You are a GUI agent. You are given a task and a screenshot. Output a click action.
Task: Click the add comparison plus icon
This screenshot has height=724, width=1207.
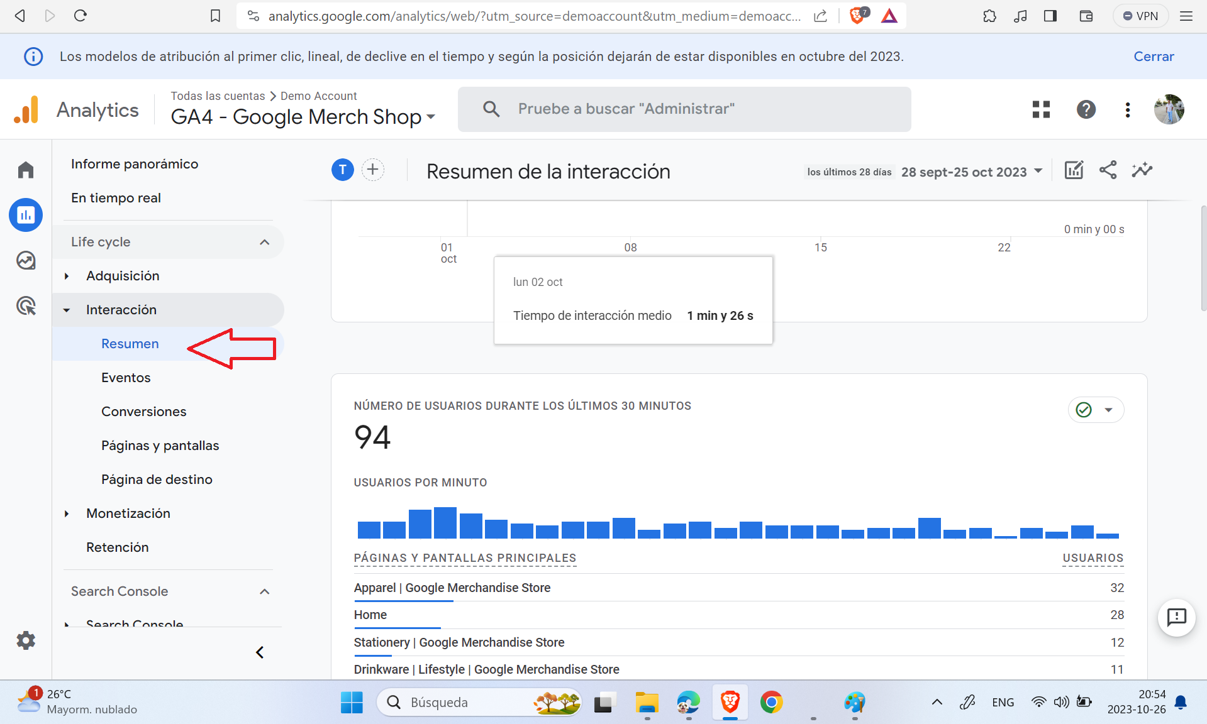click(x=373, y=170)
